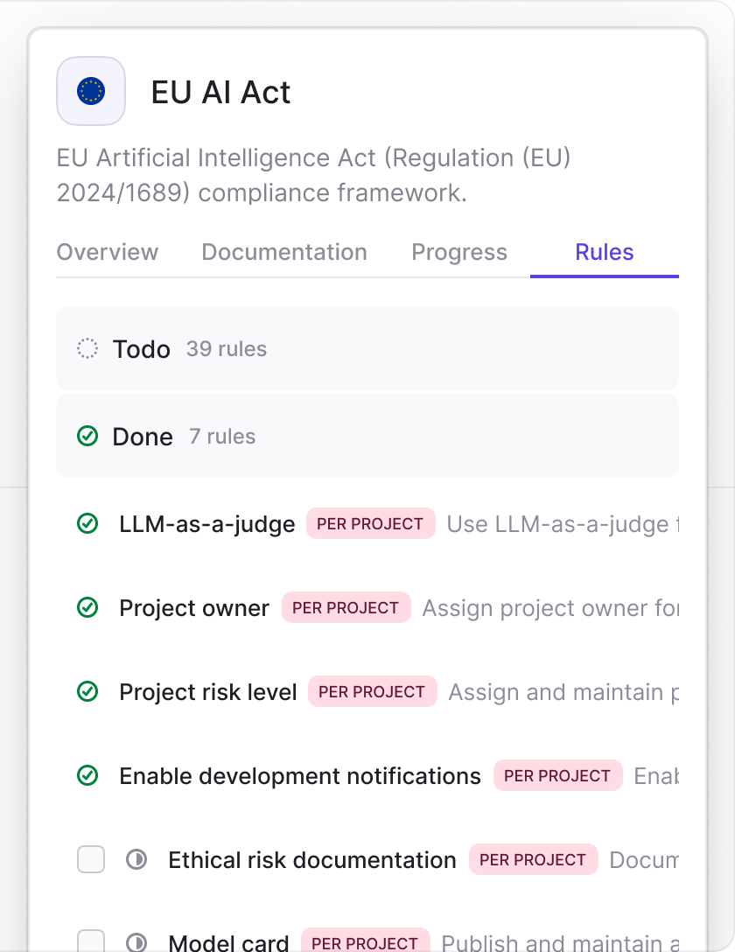
Task: Click the green check beside Project owner
Action: [87, 607]
